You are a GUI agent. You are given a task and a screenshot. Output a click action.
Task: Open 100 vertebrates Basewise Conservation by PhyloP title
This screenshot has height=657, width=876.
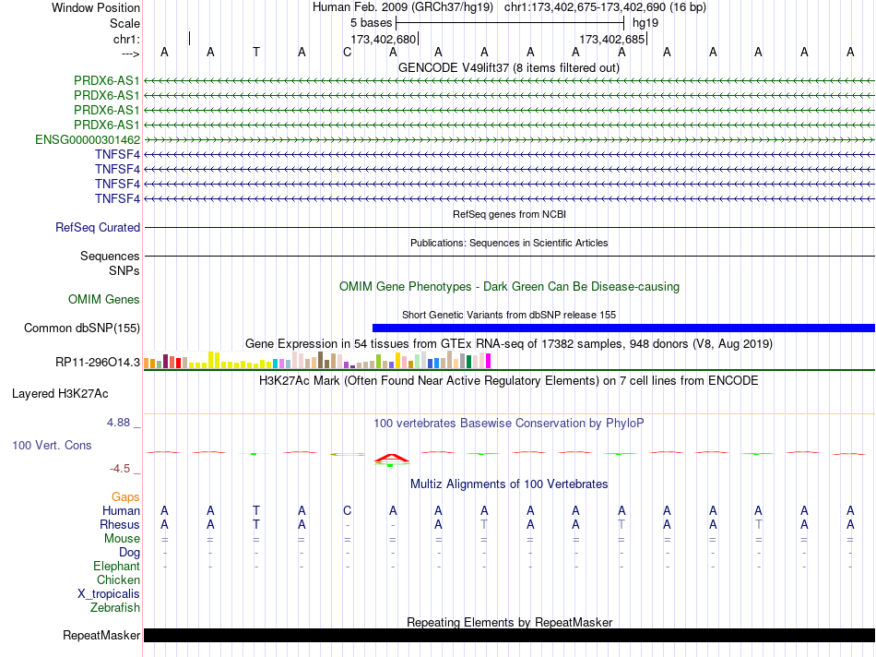tap(509, 424)
